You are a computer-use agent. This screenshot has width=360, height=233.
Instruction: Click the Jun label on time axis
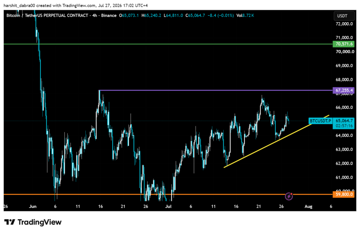[33, 206]
